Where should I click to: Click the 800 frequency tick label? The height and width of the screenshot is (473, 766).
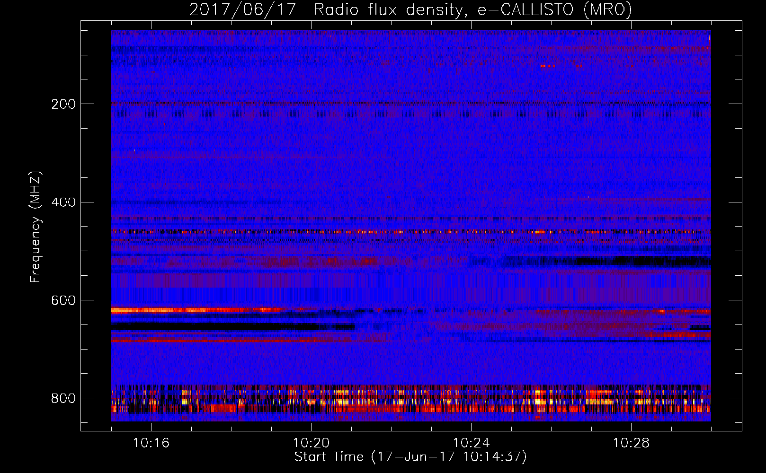point(63,398)
